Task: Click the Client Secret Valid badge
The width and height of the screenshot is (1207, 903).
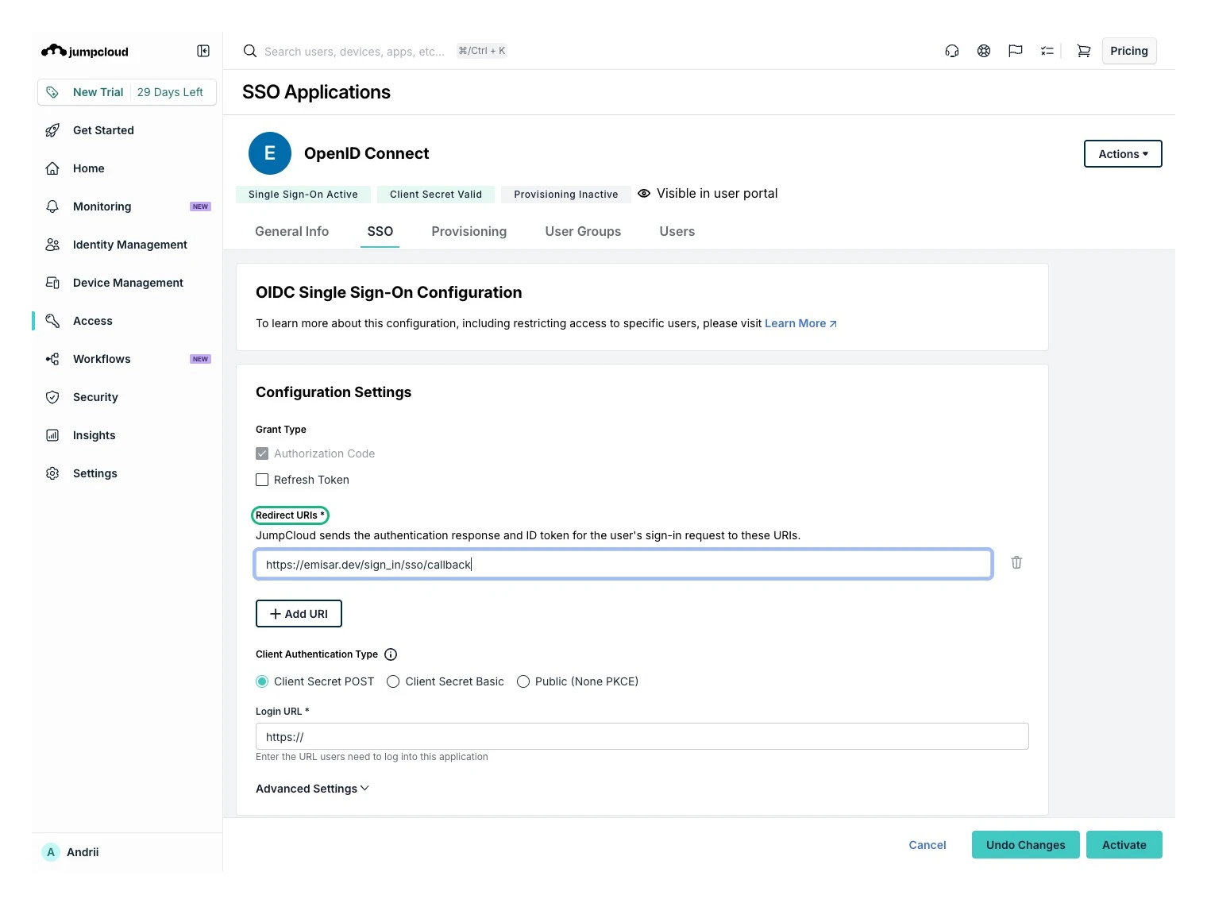Action: click(436, 195)
